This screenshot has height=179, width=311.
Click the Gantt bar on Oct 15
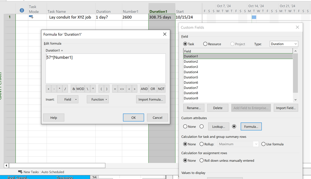[x=254, y=17]
